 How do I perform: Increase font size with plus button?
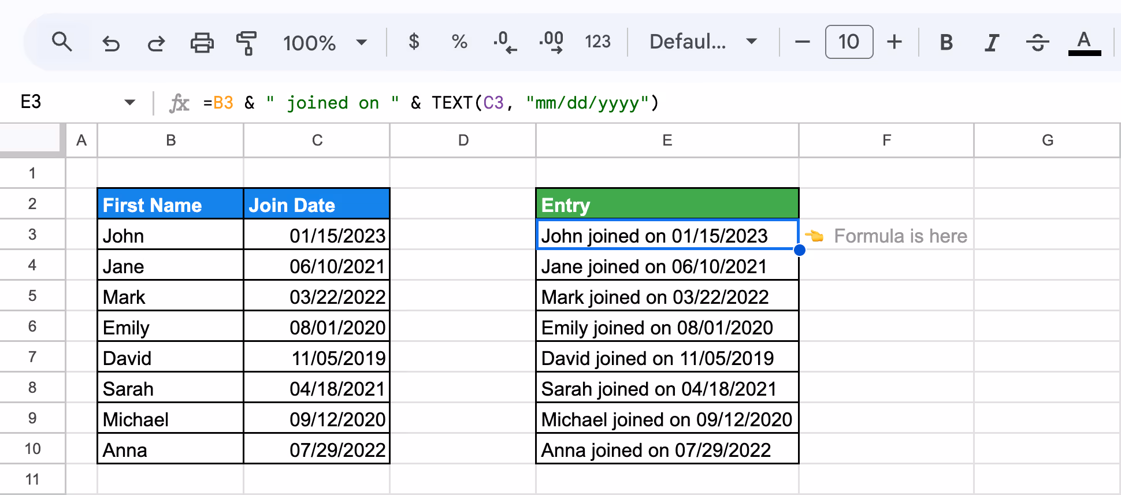894,42
